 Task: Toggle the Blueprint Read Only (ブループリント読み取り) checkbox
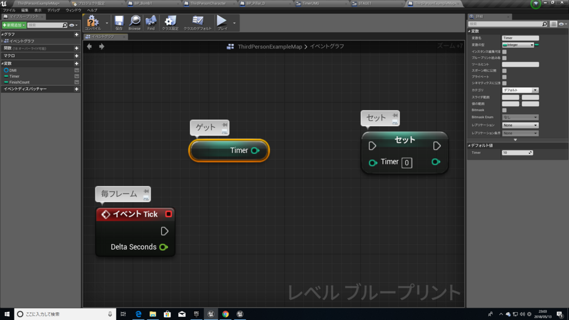point(505,58)
